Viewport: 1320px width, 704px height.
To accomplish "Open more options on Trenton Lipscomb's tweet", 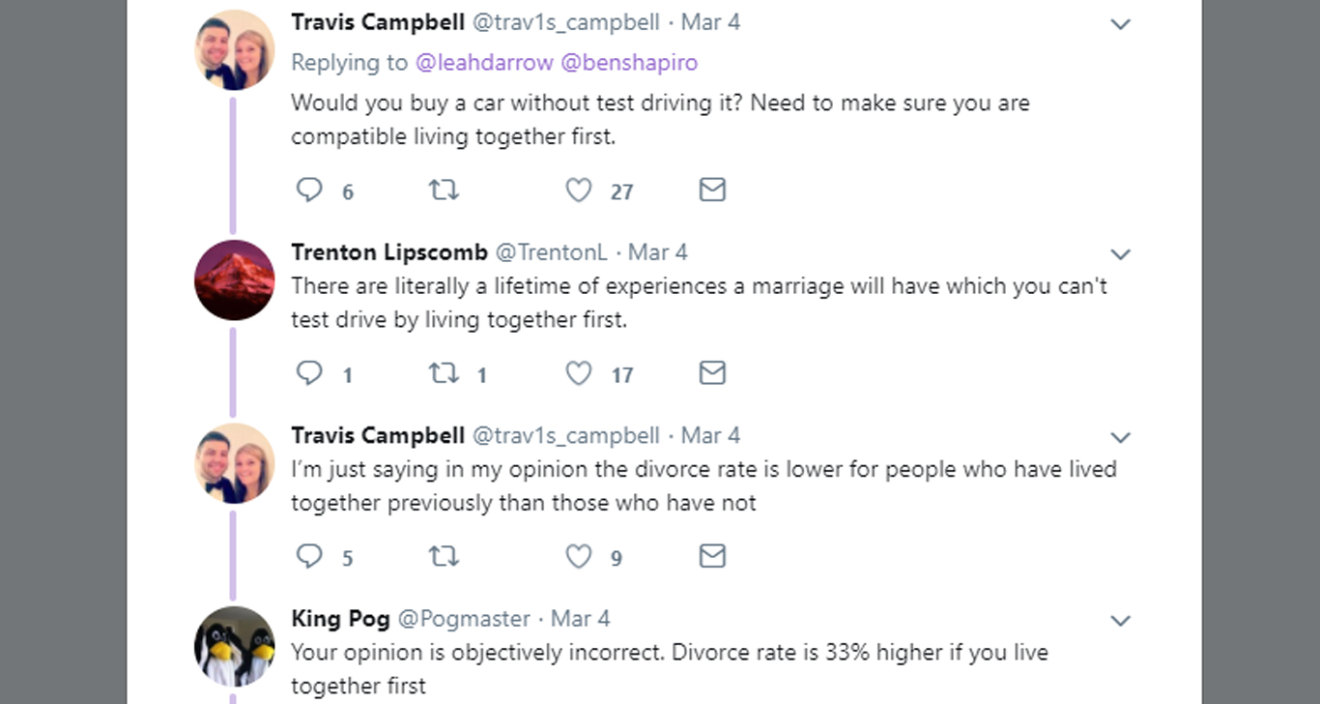I will [1120, 255].
